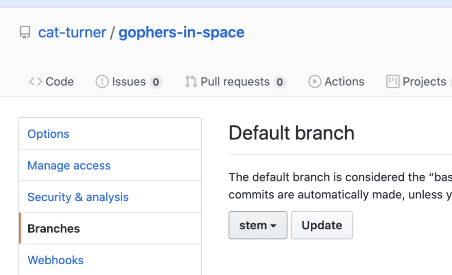Click the Default branch heading
The height and width of the screenshot is (275, 452).
pyautogui.click(x=291, y=133)
